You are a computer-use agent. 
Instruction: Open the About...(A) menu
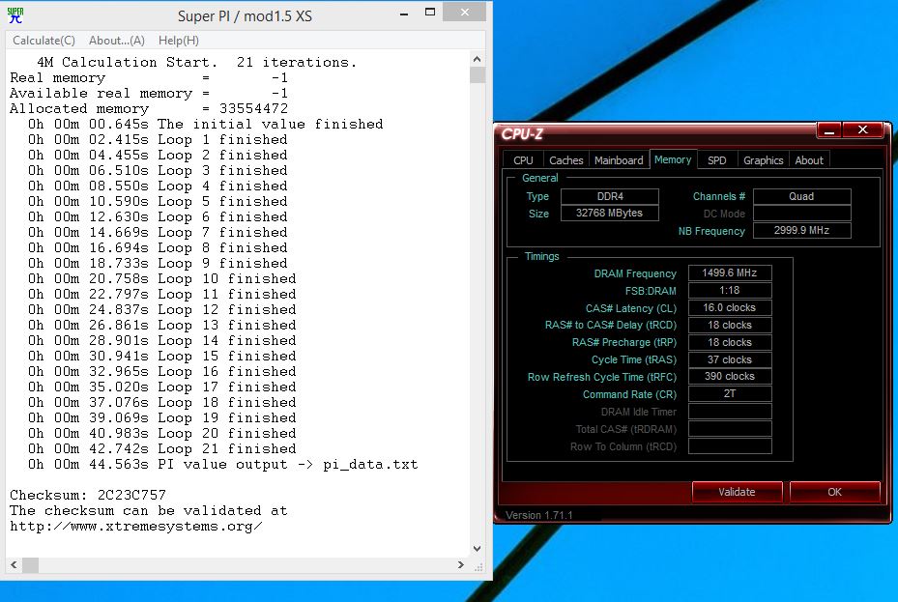tap(117, 41)
